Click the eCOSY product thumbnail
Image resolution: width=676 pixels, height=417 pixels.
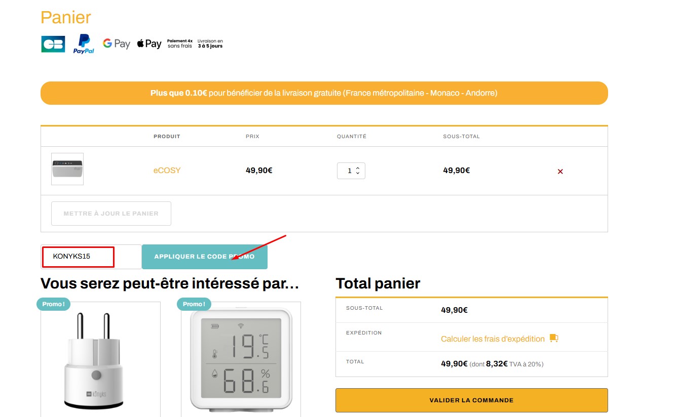pos(67,169)
